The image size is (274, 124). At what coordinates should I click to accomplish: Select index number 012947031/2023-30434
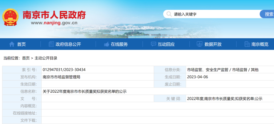pos(64,70)
